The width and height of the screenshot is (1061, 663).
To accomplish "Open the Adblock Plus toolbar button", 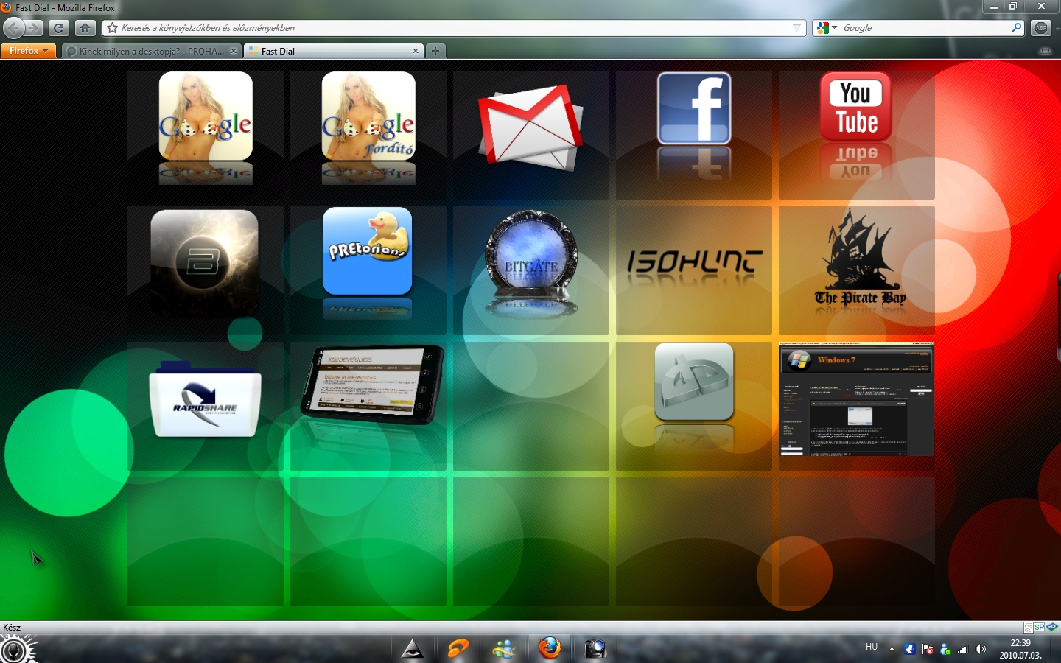I will [1040, 28].
